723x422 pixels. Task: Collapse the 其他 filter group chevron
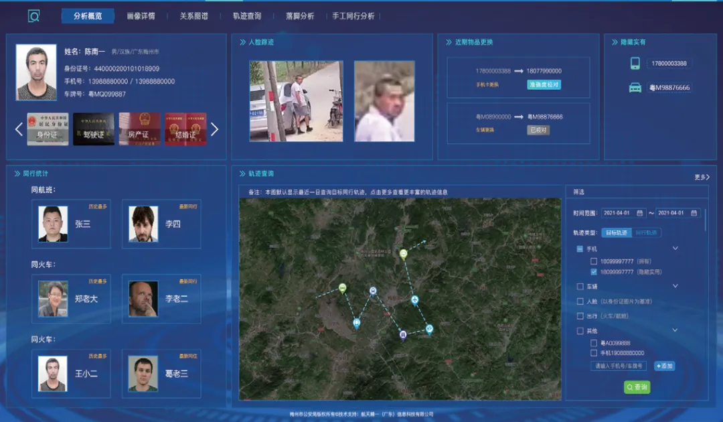pyautogui.click(x=675, y=331)
